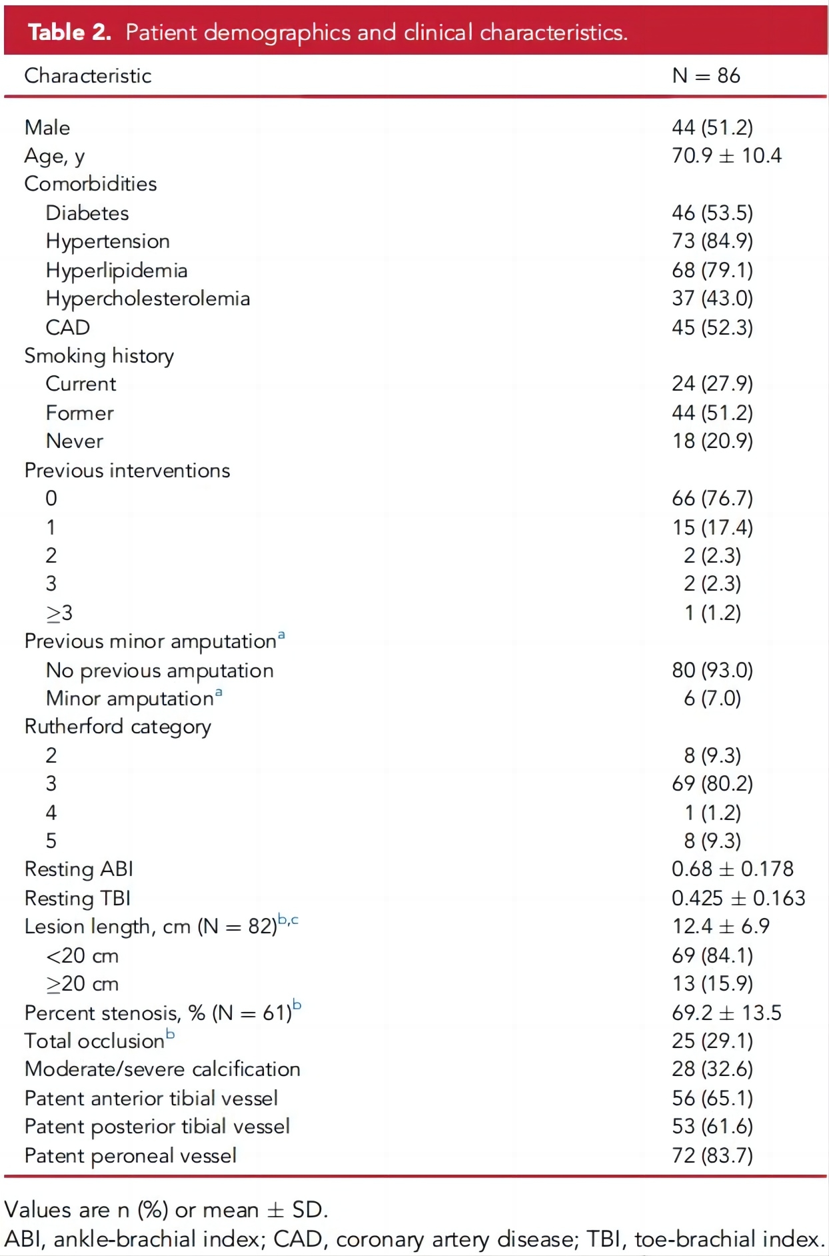The image size is (829, 1256).
Task: Click the 'Previous interventions' heading
Action: [127, 471]
